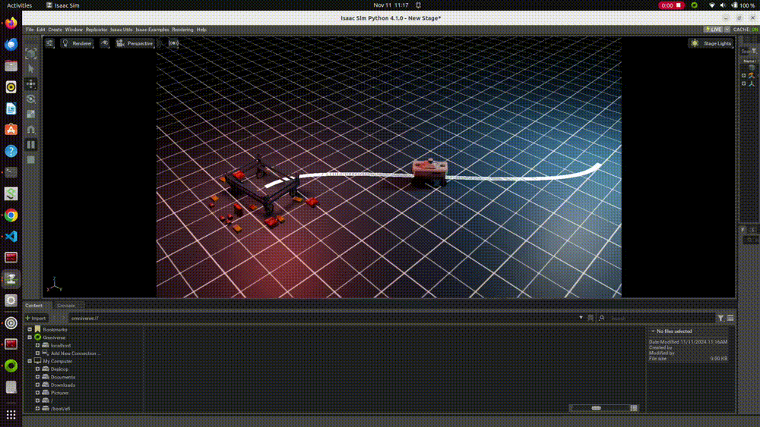This screenshot has width=760, height=427.
Task: Open the content browser filter funnel
Action: coord(720,319)
